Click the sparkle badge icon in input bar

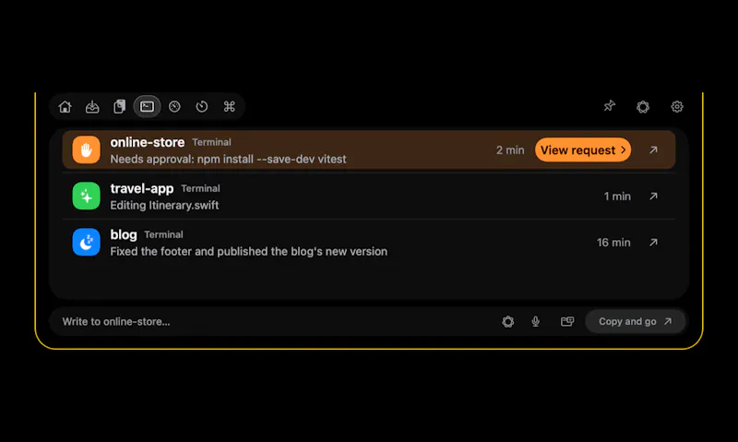point(508,321)
